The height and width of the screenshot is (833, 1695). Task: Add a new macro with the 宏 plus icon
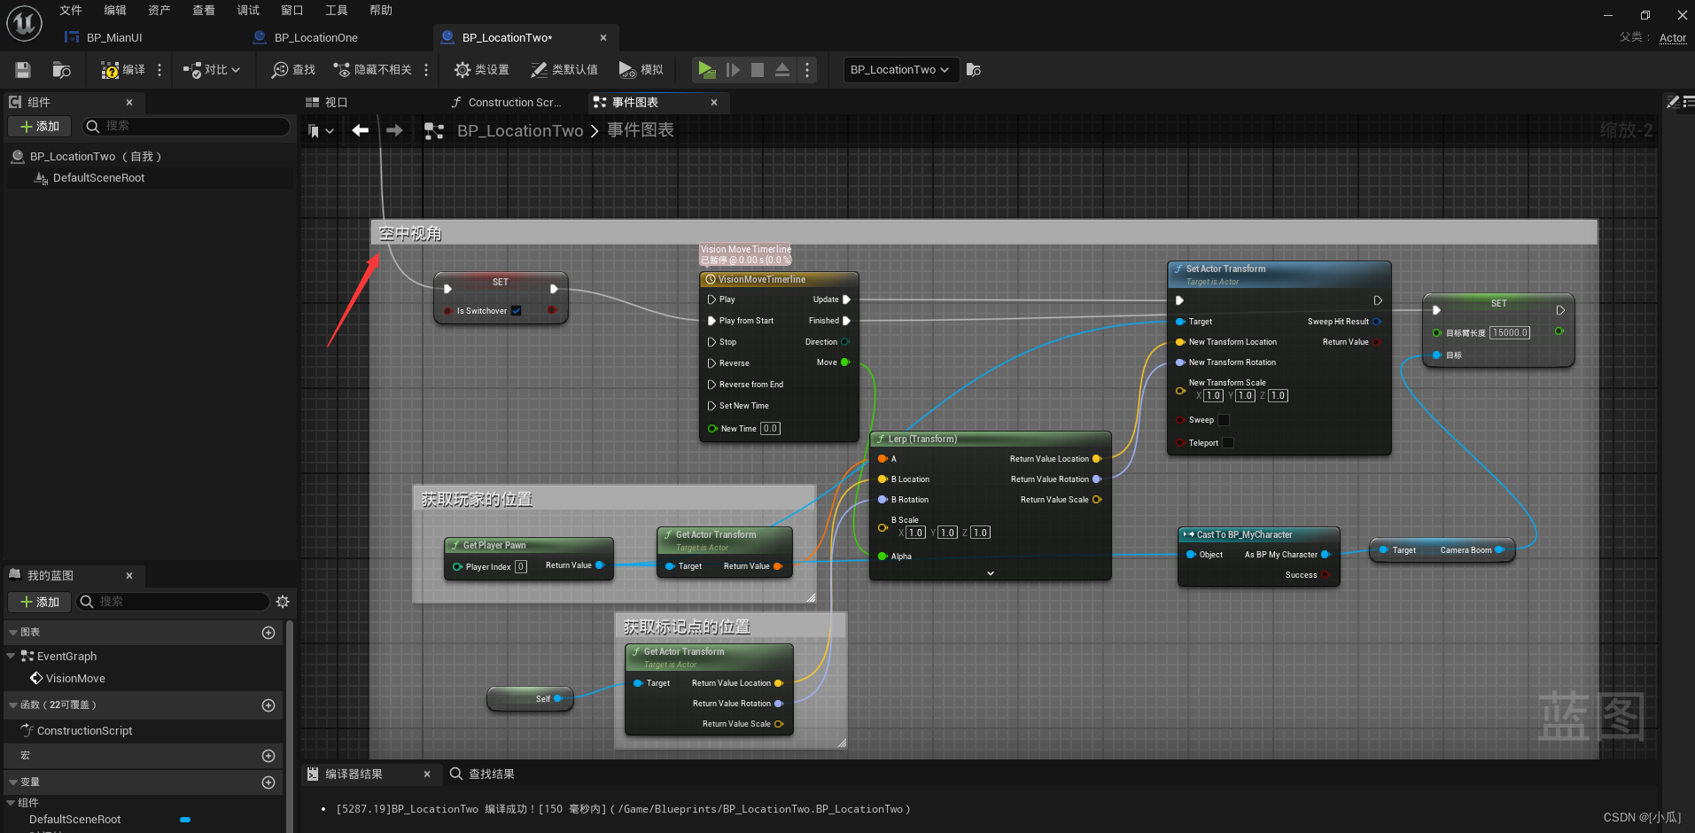(268, 756)
